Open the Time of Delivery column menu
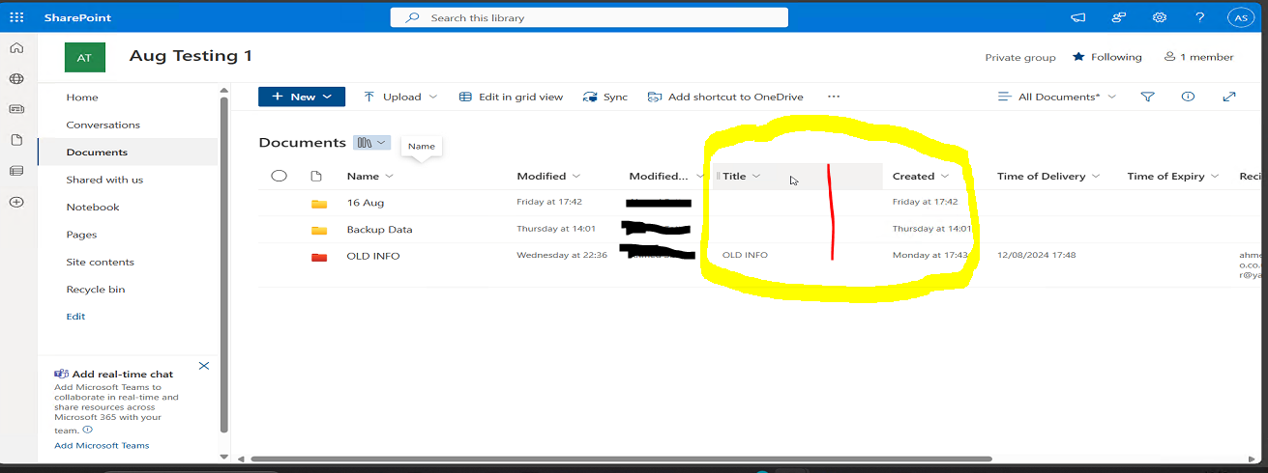The image size is (1268, 473). 1048,176
